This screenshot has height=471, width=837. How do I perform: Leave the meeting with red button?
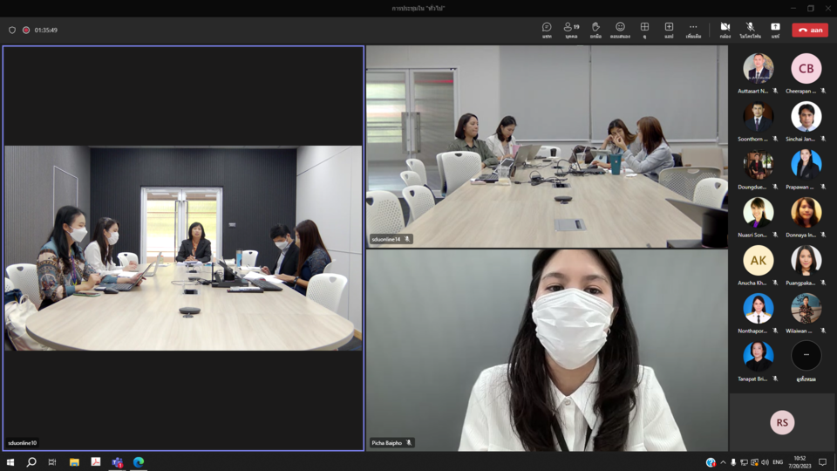(810, 30)
